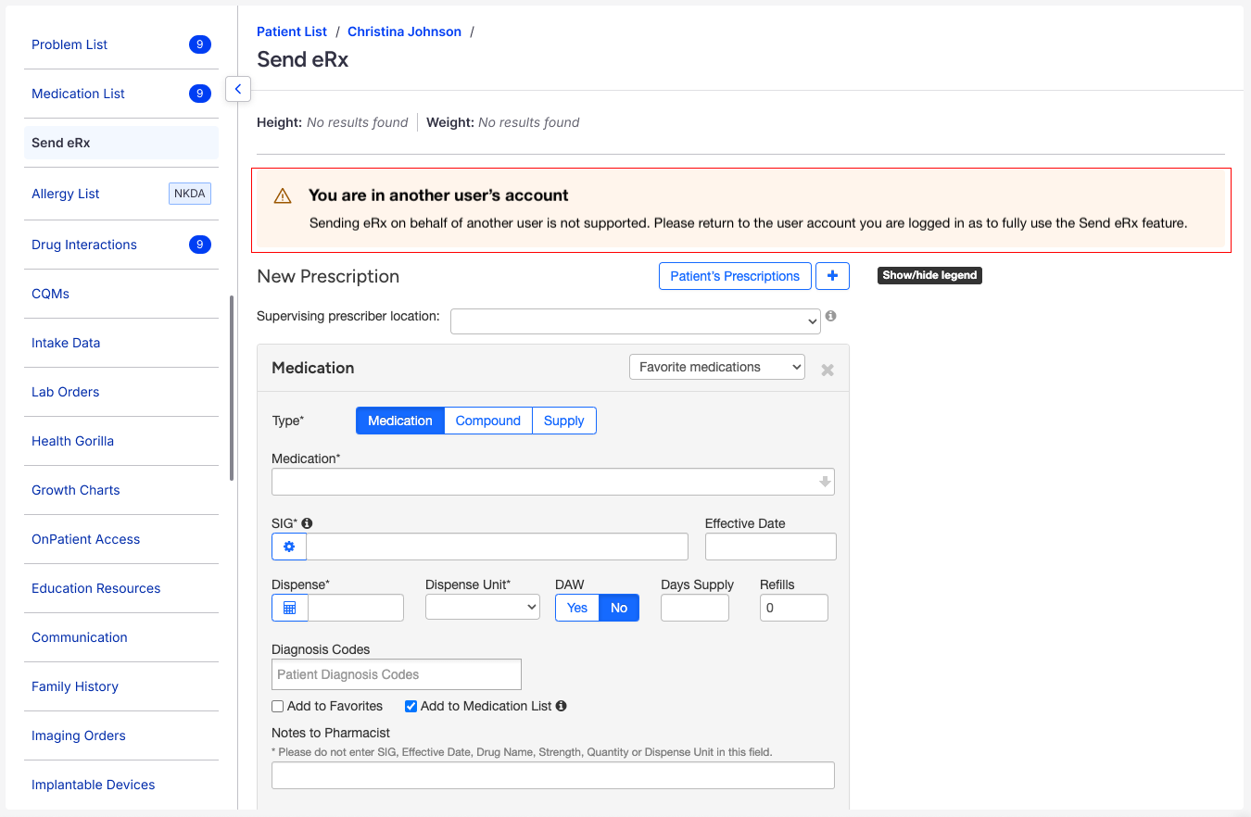Open the Favorite medications dropdown
Image resolution: width=1251 pixels, height=817 pixels.
tap(717, 367)
